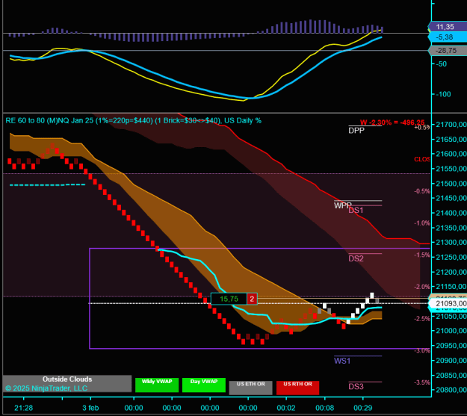The image size is (467, 416).
Task: Click the -100 indicator scale label
Action: pos(443,94)
